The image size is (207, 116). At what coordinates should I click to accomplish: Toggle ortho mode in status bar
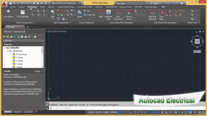coord(131,112)
